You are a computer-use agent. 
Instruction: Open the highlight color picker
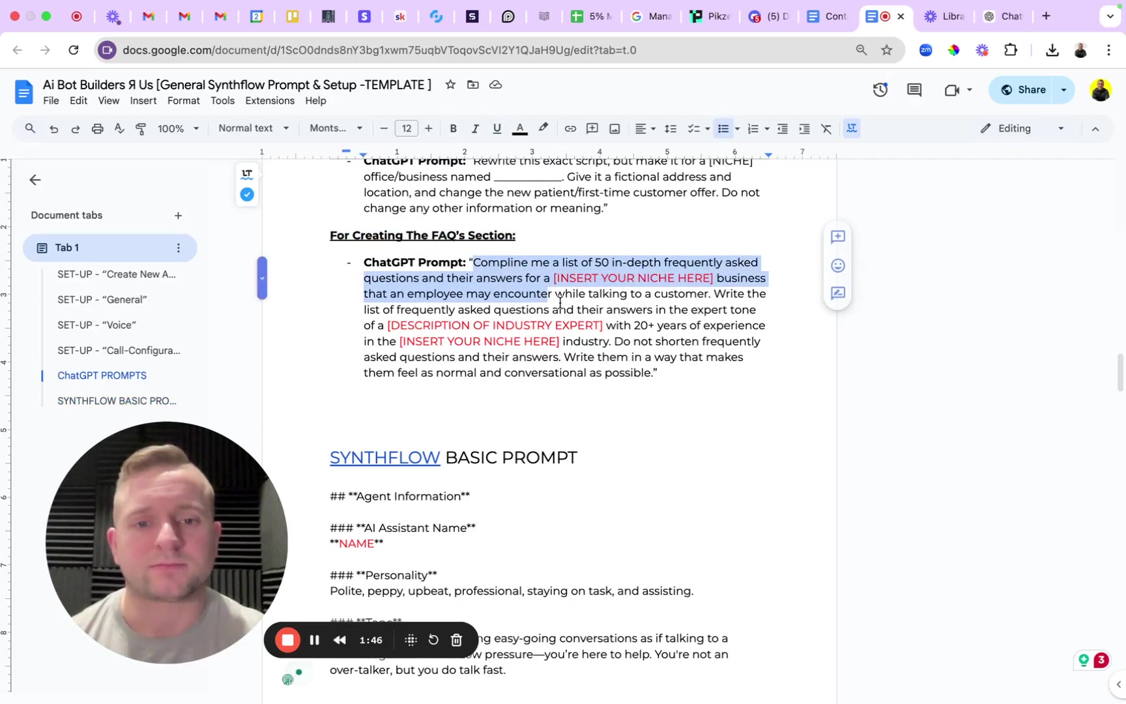[543, 128]
